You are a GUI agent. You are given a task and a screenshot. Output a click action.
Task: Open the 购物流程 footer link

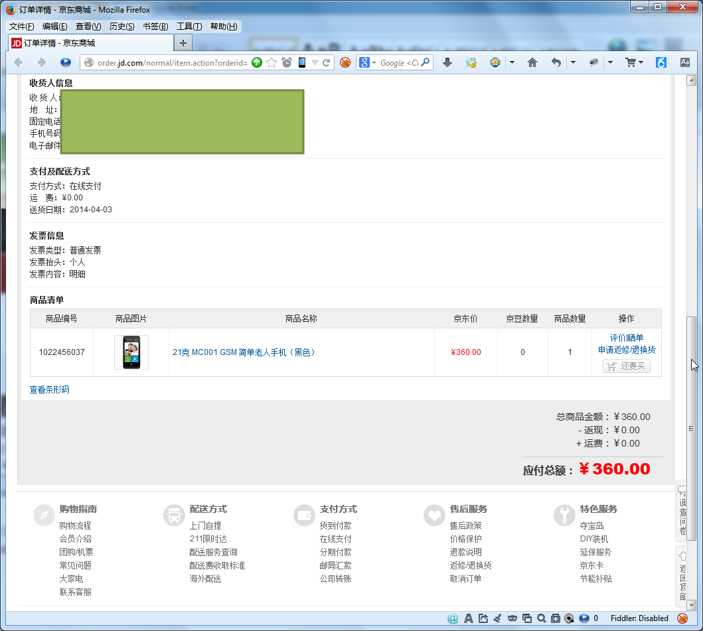click(75, 526)
